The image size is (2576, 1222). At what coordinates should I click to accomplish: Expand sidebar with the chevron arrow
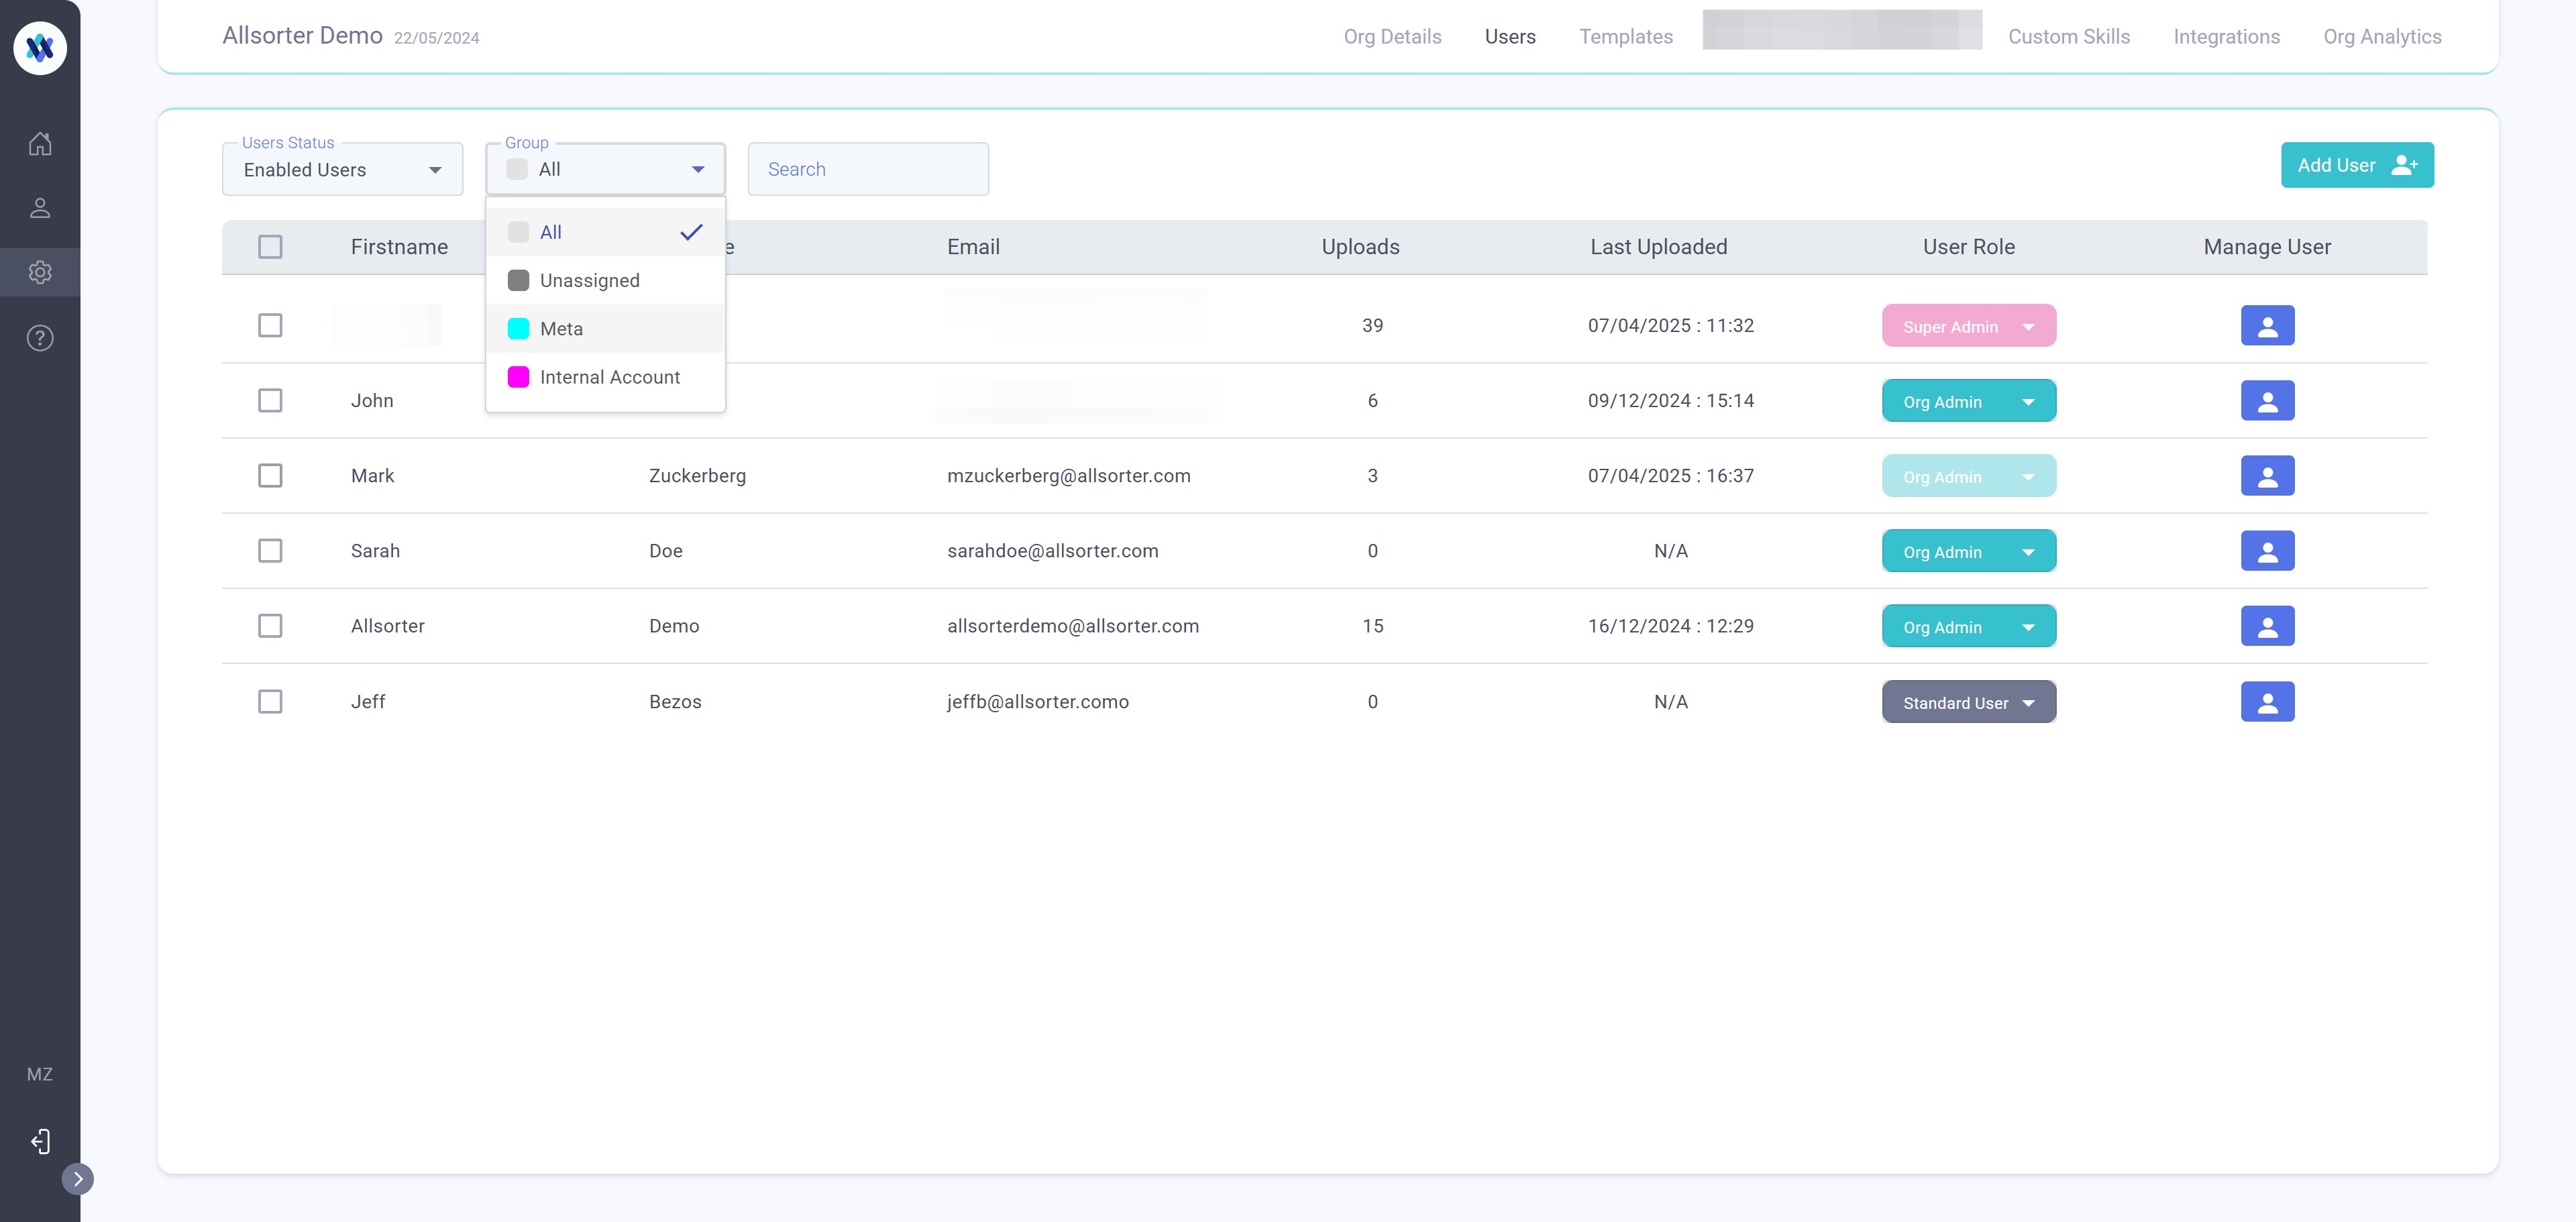coord(78,1179)
